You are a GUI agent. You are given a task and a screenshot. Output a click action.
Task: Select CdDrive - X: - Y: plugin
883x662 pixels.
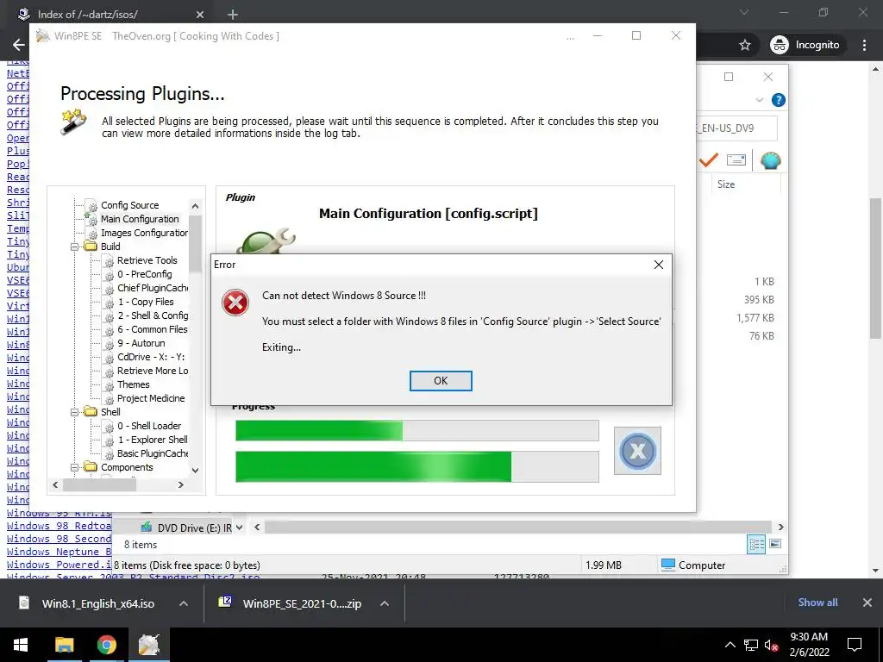point(151,357)
